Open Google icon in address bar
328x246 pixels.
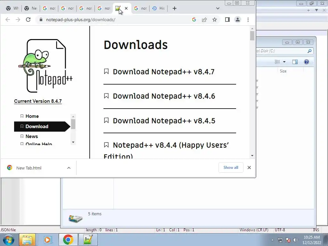click(x=194, y=20)
